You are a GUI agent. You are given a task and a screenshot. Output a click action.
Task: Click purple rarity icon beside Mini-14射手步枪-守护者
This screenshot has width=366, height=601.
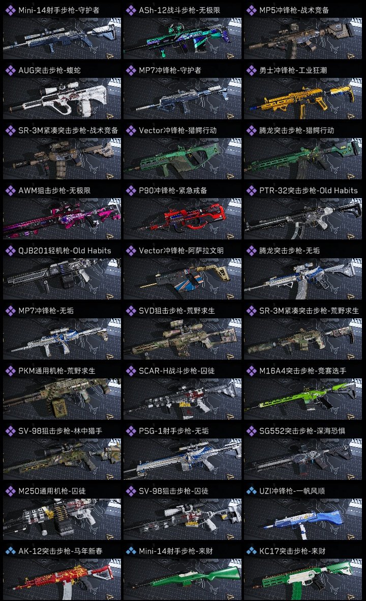(x=10, y=10)
